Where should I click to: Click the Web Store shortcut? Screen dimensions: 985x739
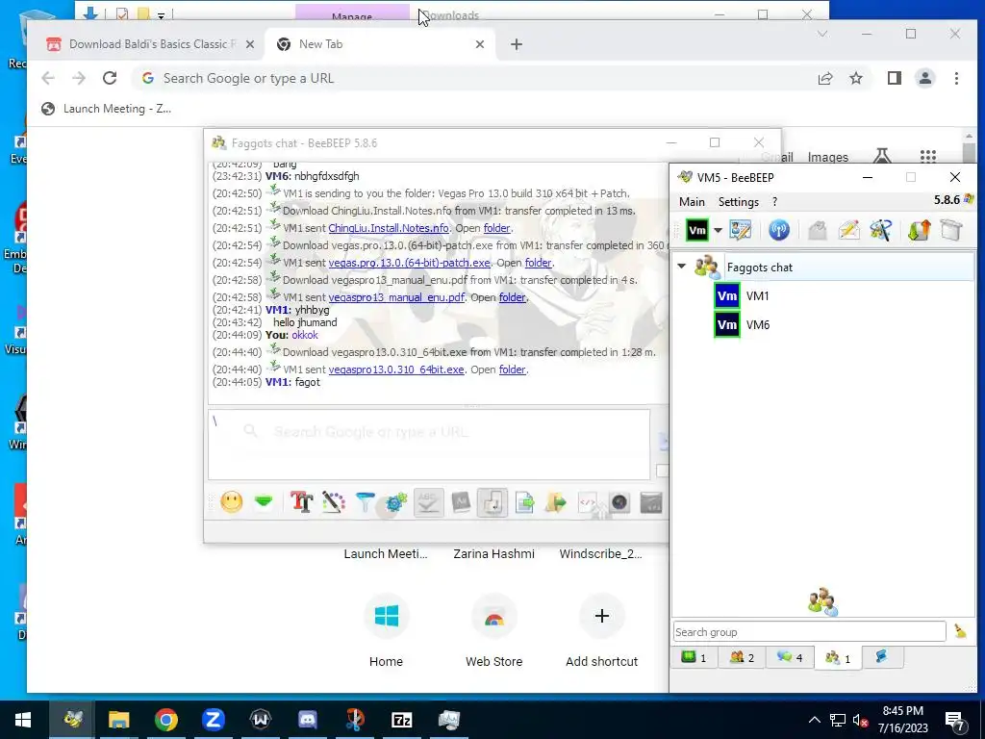[x=493, y=631]
